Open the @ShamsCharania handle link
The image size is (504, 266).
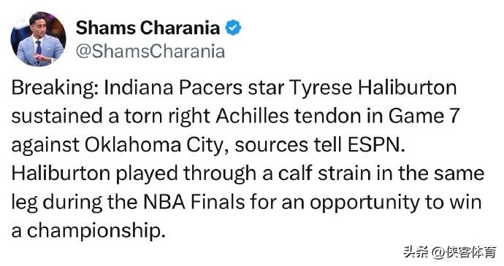point(150,51)
